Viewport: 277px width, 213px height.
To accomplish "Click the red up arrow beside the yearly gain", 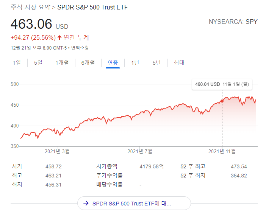I will [x=59, y=37].
